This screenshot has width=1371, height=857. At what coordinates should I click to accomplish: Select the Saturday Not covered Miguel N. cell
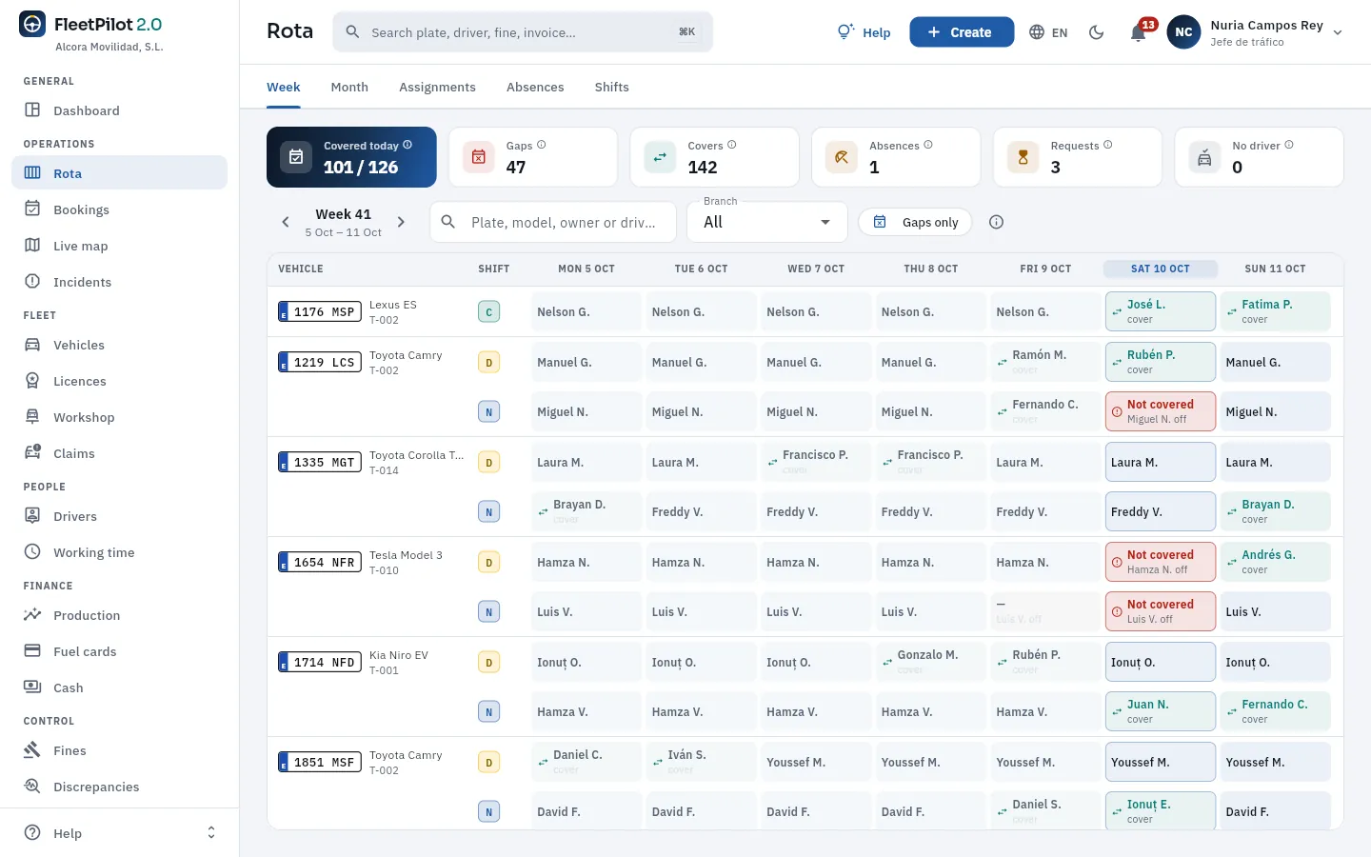pos(1161,411)
